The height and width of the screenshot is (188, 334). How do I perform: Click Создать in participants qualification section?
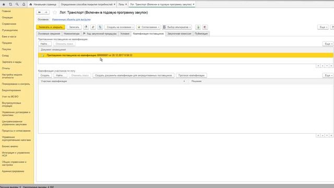(45, 75)
